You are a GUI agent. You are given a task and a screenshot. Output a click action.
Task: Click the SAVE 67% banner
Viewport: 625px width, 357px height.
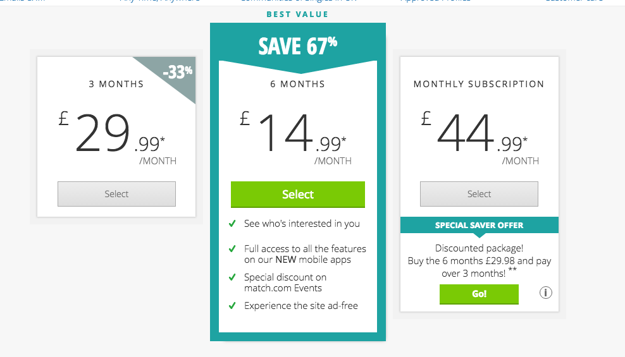[298, 46]
